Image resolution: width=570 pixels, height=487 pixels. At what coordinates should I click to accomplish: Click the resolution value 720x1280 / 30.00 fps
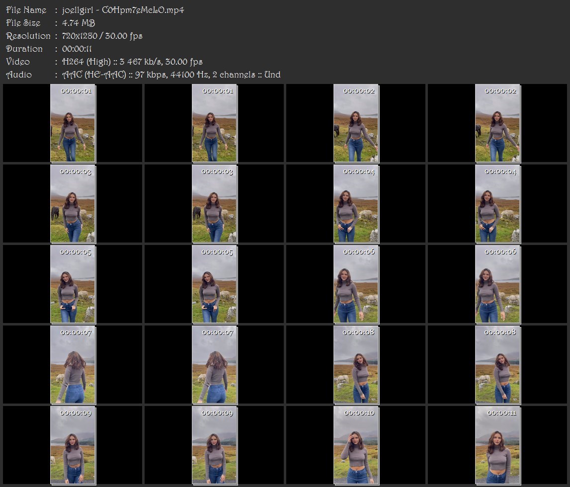click(102, 36)
